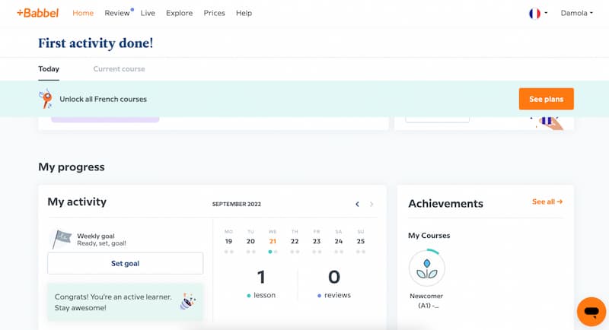Select Wednesday 21 in the calendar
Viewport: 609px width, 330px height.
(273, 241)
